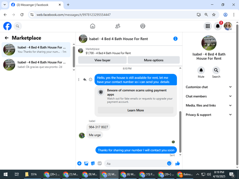The width and height of the screenshot is (239, 179).
Task: Search in conversation using magnifier icon
Action: (x=216, y=70)
